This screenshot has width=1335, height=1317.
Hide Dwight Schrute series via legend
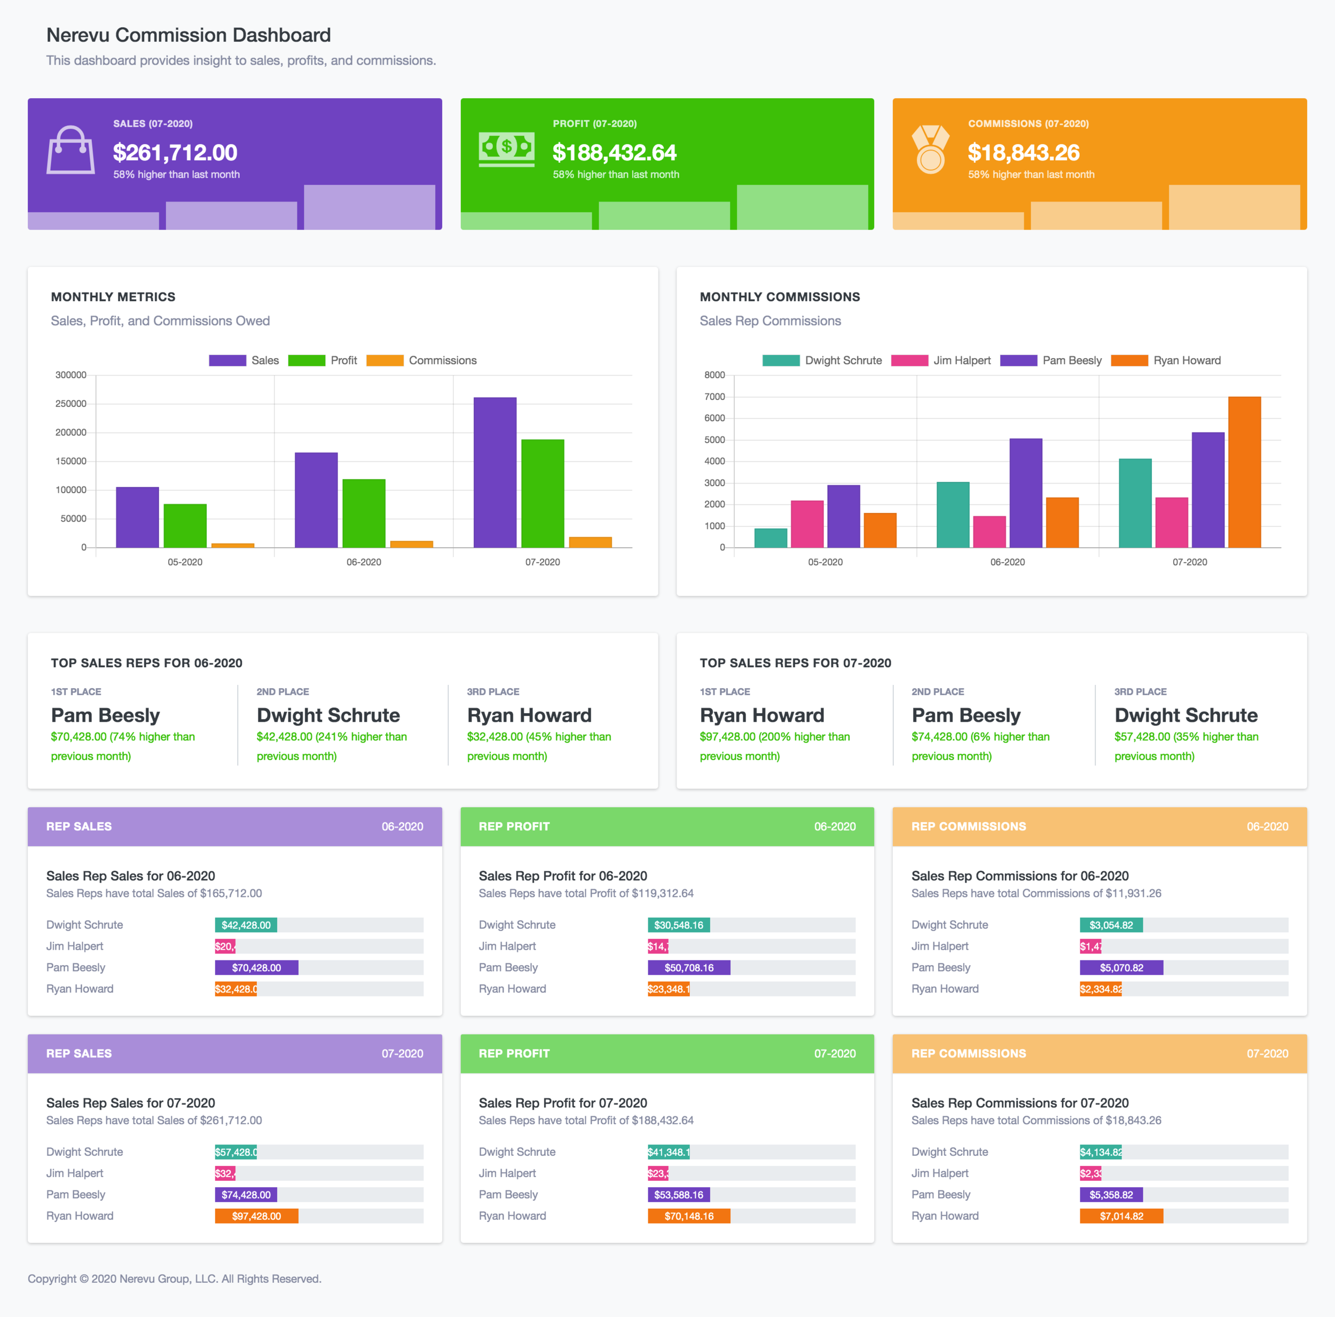tap(781, 361)
